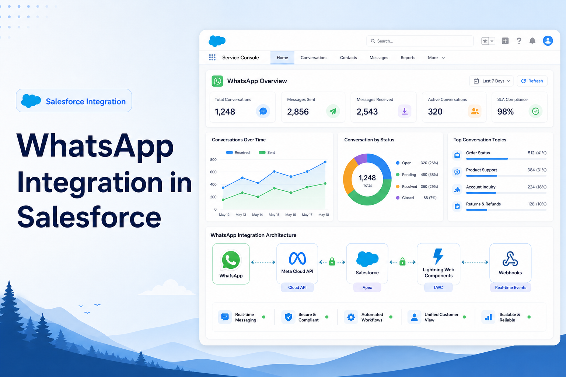Click the LWC tag
The image size is (566, 377).
[439, 288]
